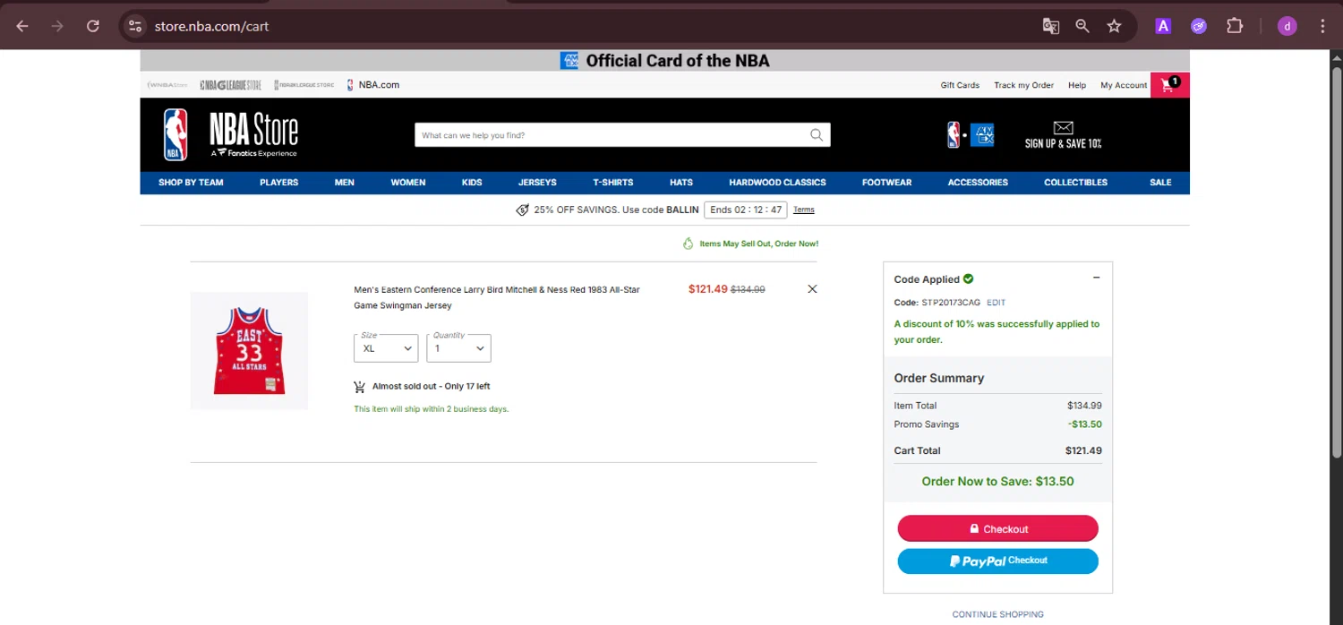
Task: Open the Quantity dropdown
Action: 458,348
